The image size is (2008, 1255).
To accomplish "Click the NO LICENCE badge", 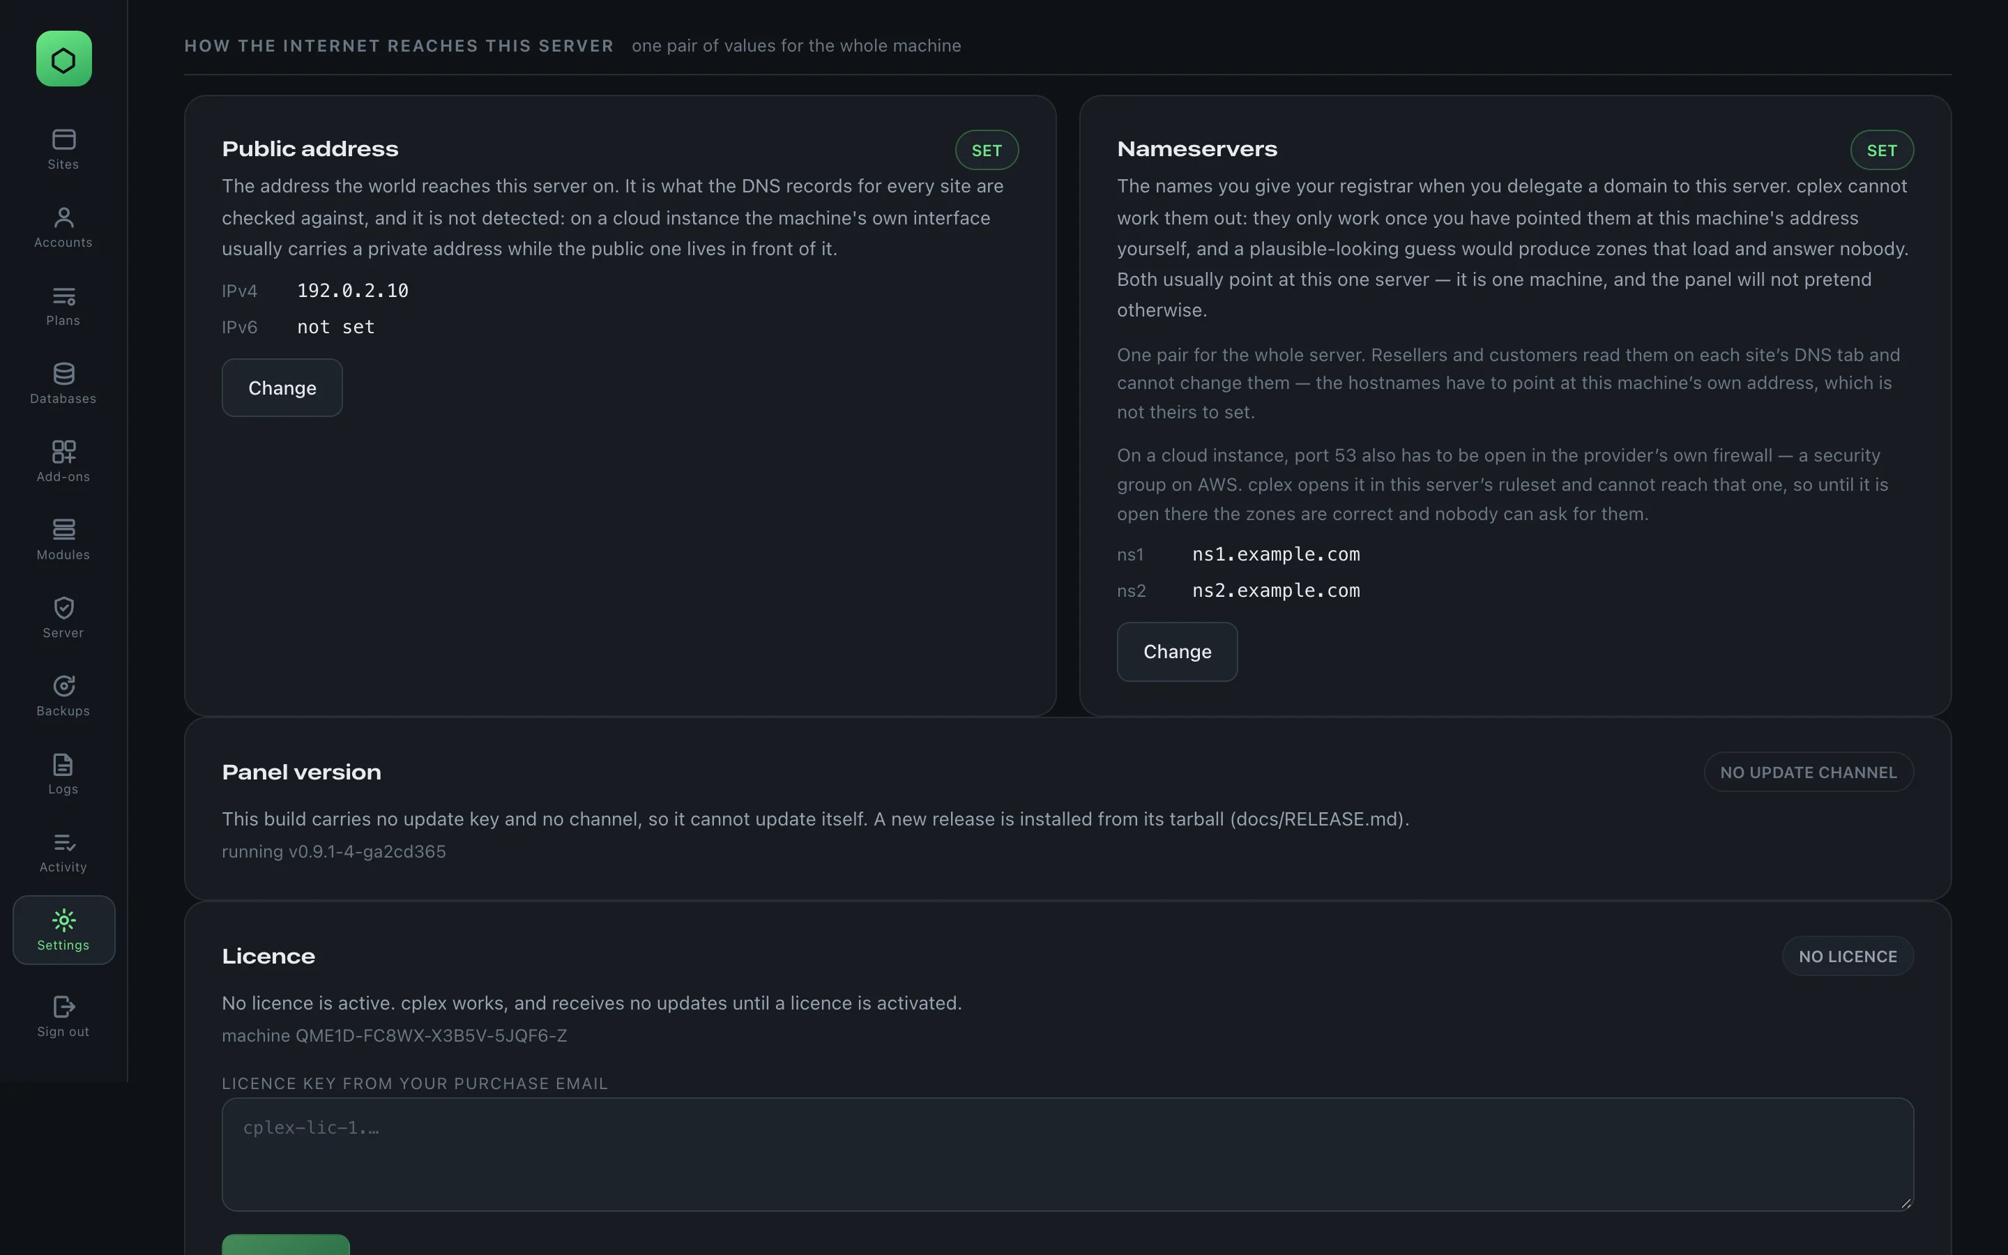I will pyautogui.click(x=1847, y=956).
